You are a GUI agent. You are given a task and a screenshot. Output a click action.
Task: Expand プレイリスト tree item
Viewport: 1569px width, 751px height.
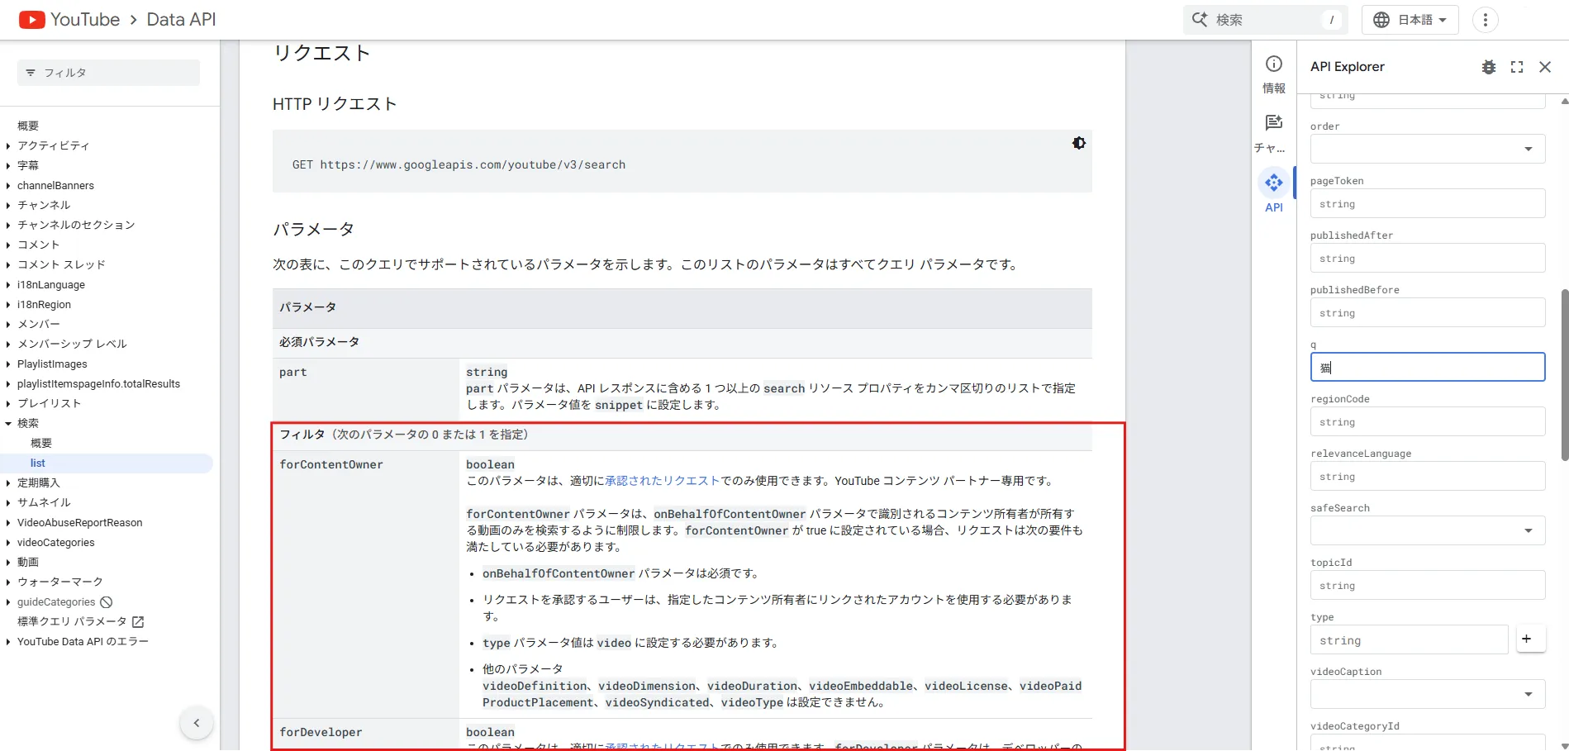(x=8, y=403)
